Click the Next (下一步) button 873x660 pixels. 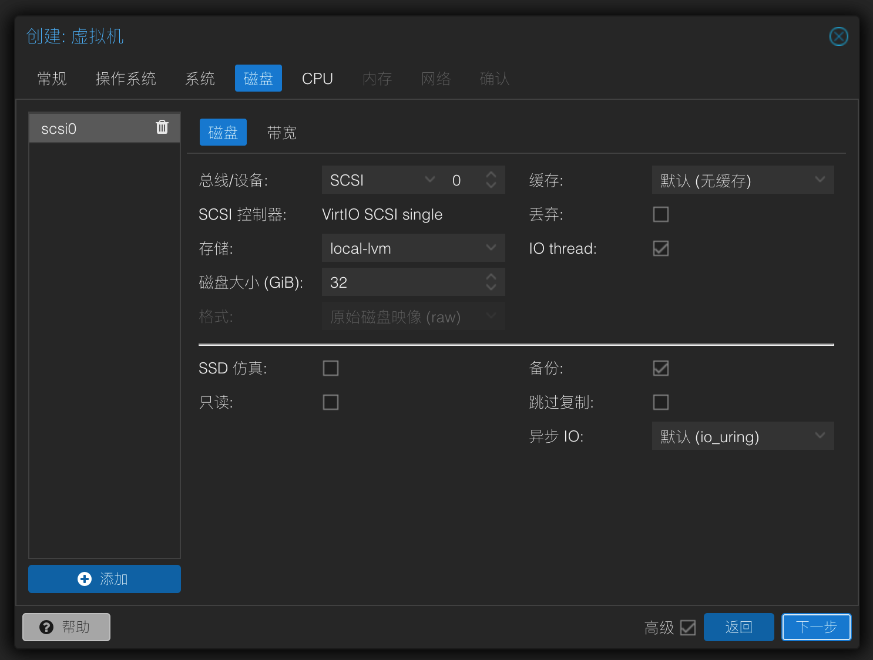tap(816, 627)
